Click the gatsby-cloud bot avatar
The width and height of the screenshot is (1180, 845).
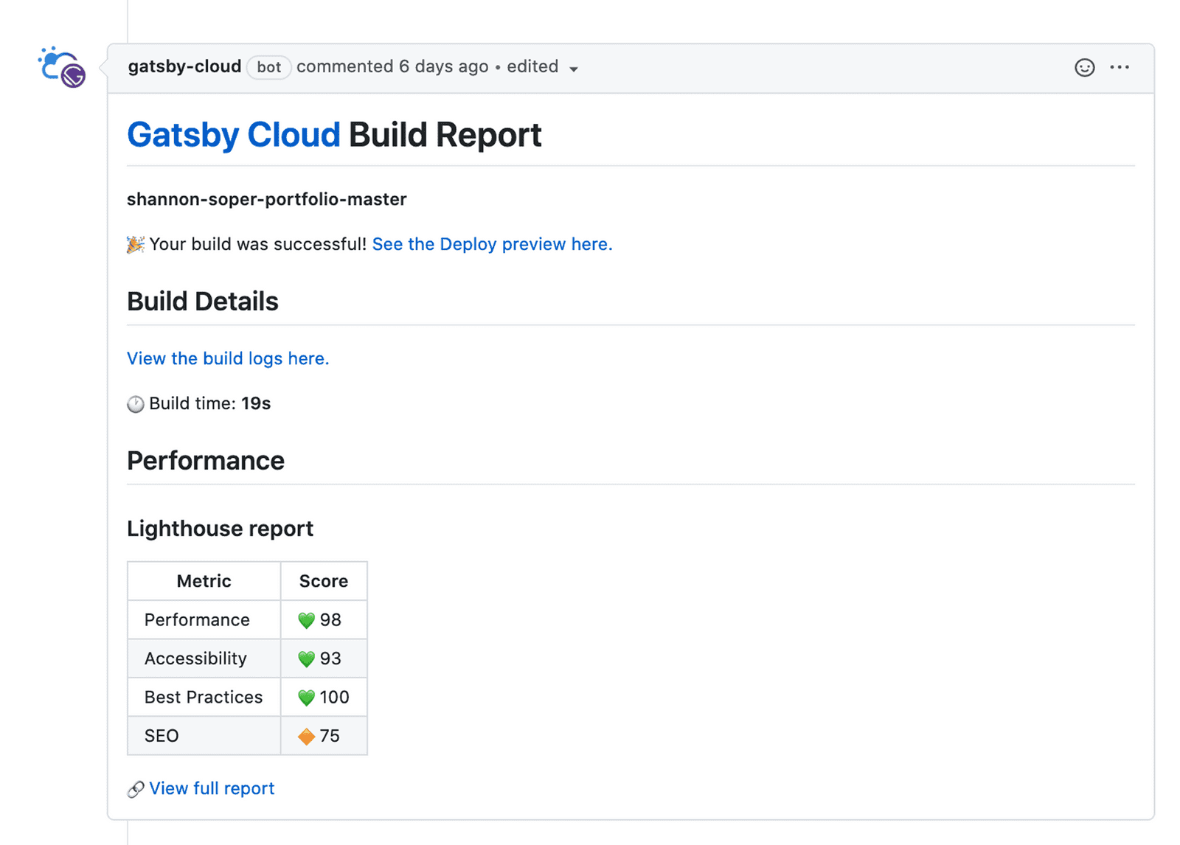pyautogui.click(x=62, y=67)
